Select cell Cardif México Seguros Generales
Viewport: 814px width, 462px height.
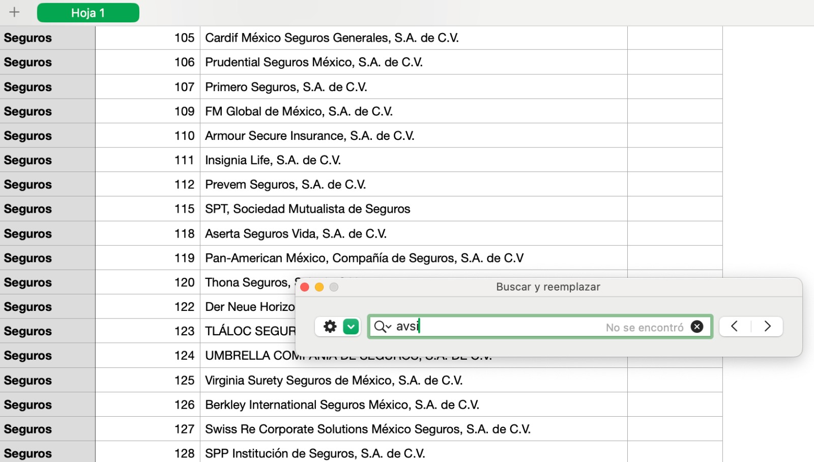pyautogui.click(x=413, y=38)
